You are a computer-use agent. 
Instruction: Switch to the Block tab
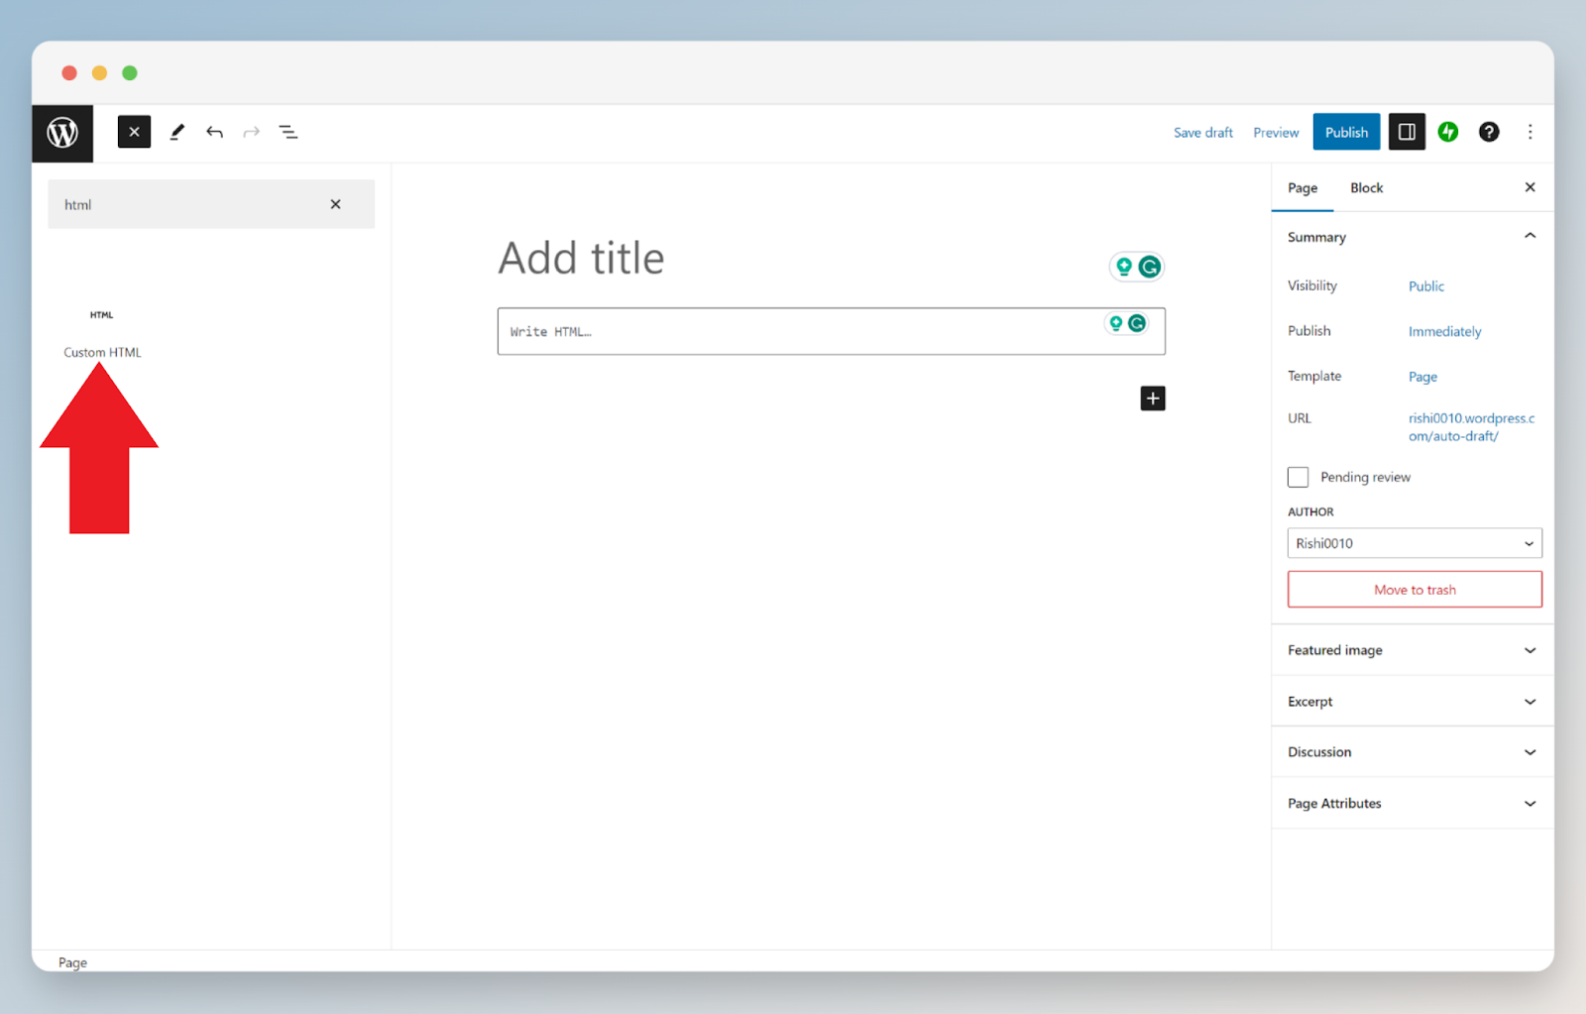coord(1366,187)
